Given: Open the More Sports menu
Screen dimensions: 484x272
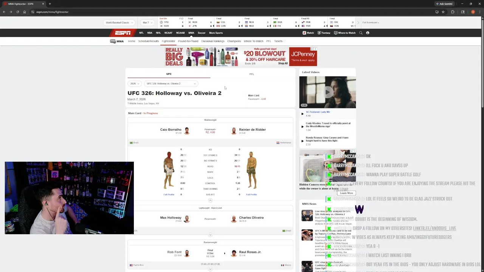Looking at the screenshot, I should (216, 33).
